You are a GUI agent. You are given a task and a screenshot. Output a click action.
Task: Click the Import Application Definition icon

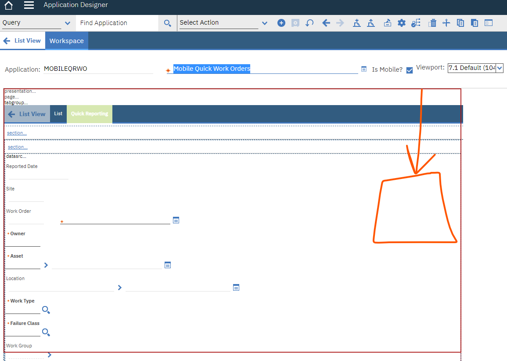[356, 23]
